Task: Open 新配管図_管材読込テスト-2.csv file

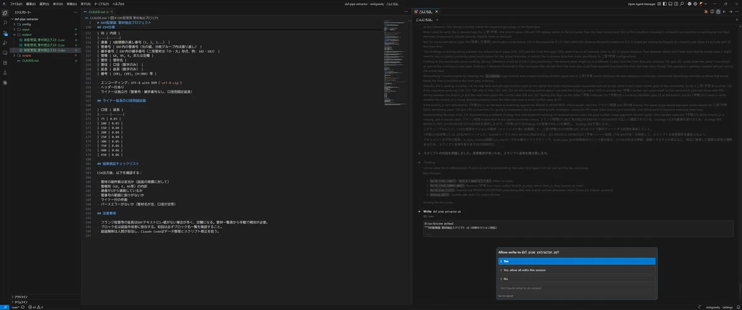Action: pos(44,45)
